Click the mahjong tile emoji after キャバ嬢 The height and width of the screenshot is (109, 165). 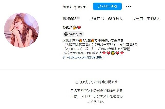pos(129,49)
